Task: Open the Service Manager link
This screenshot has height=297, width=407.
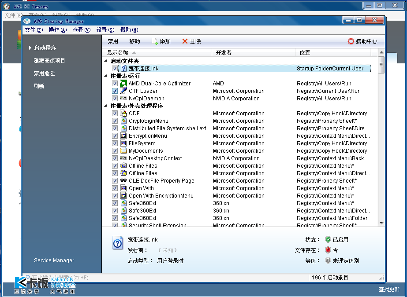Action: click(54, 260)
